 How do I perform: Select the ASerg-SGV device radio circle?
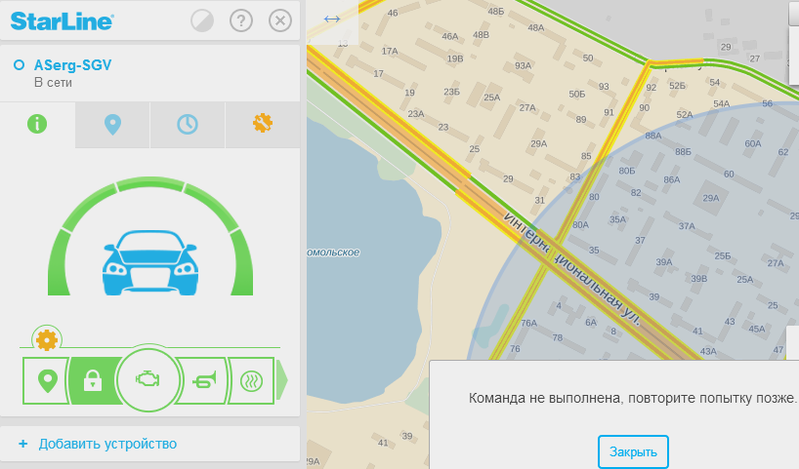point(19,65)
